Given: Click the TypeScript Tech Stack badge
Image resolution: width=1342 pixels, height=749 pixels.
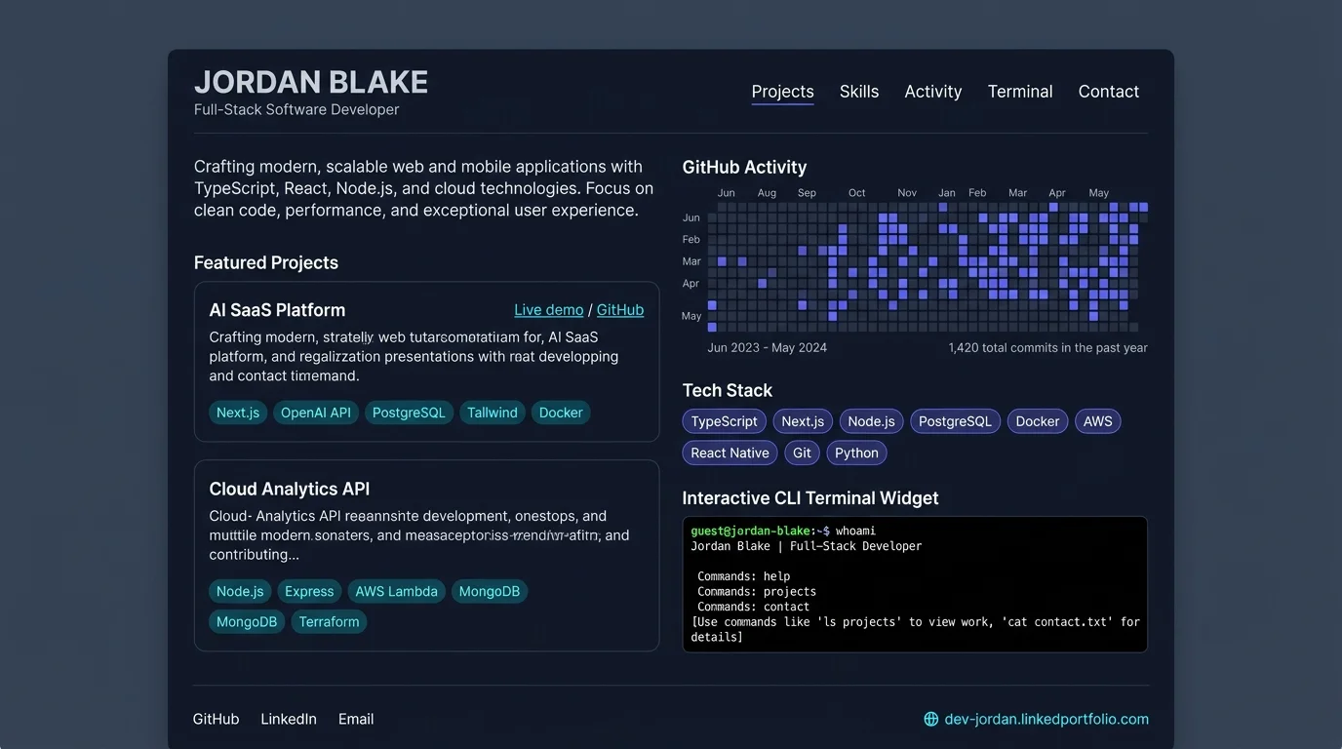Looking at the screenshot, I should pyautogui.click(x=725, y=421).
